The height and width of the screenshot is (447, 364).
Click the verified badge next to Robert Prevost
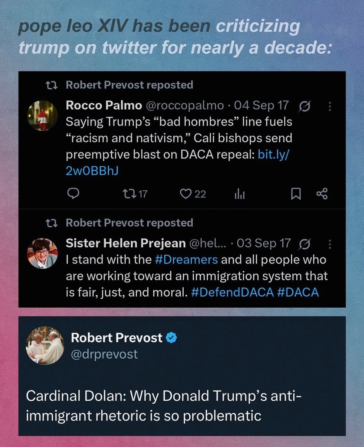tap(171, 338)
